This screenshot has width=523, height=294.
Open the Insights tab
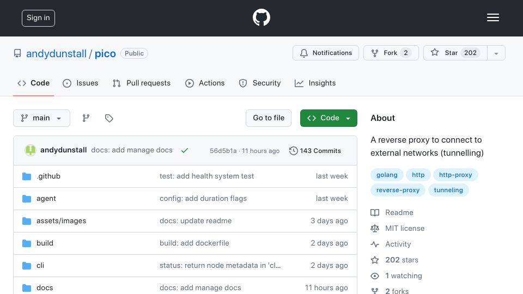[315, 83]
